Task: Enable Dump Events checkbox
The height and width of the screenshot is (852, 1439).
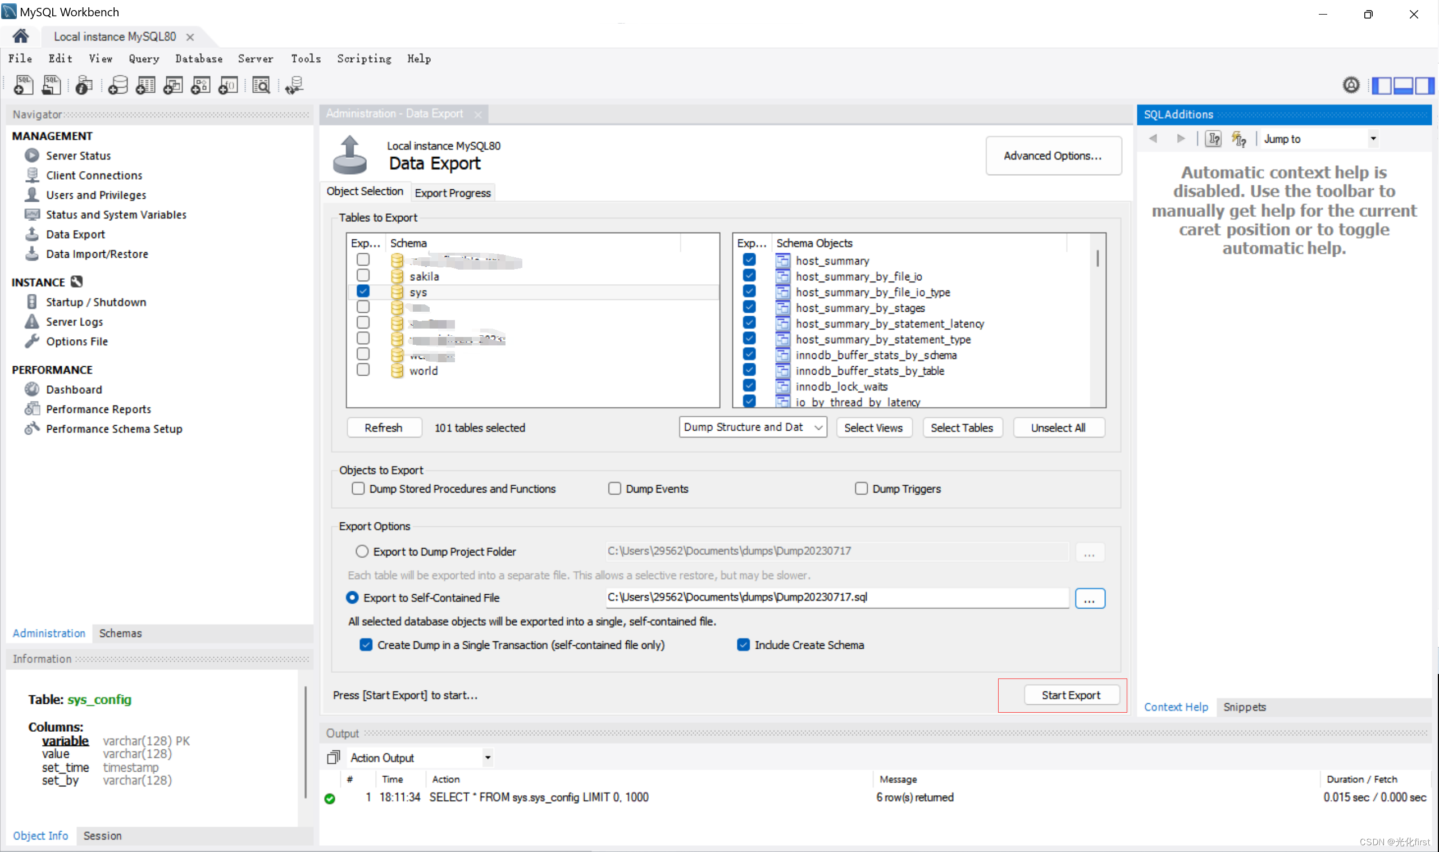Action: pyautogui.click(x=614, y=488)
